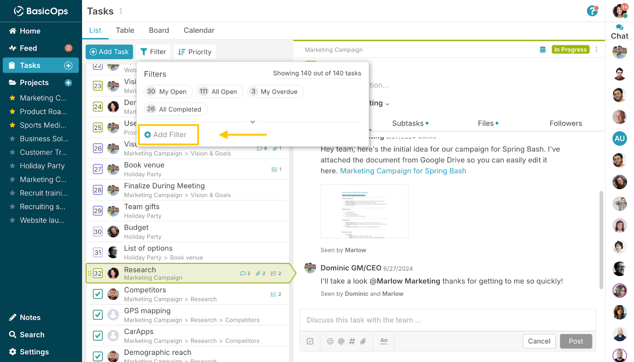The width and height of the screenshot is (634, 362).
Task: Toggle the checklist icon in the comment toolbar
Action: [310, 341]
